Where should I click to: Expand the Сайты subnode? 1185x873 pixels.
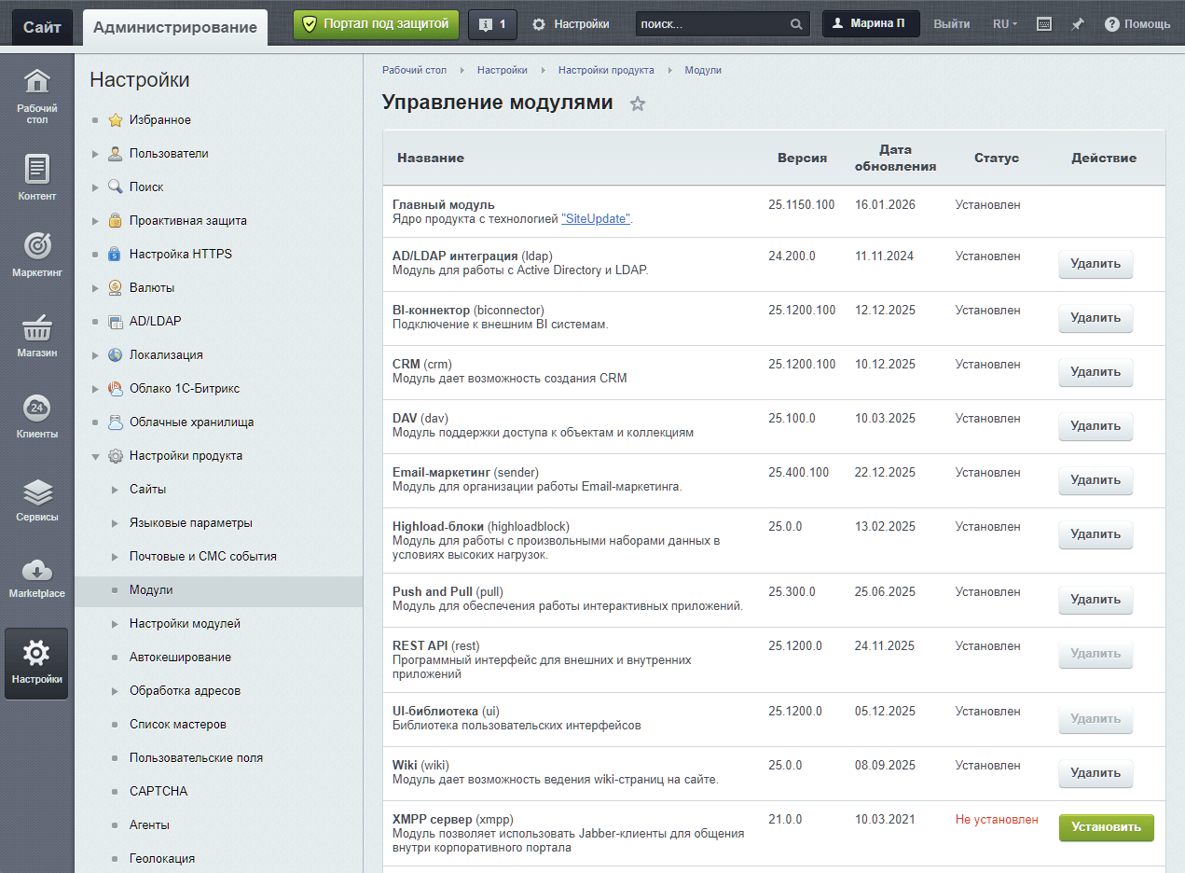coord(115,490)
